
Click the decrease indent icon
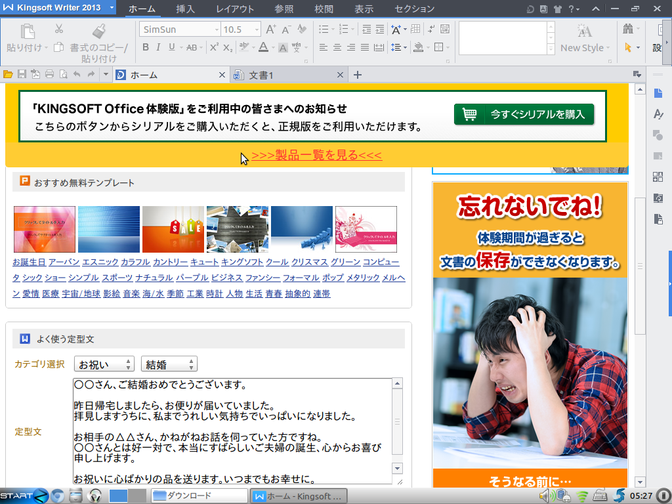click(x=366, y=29)
